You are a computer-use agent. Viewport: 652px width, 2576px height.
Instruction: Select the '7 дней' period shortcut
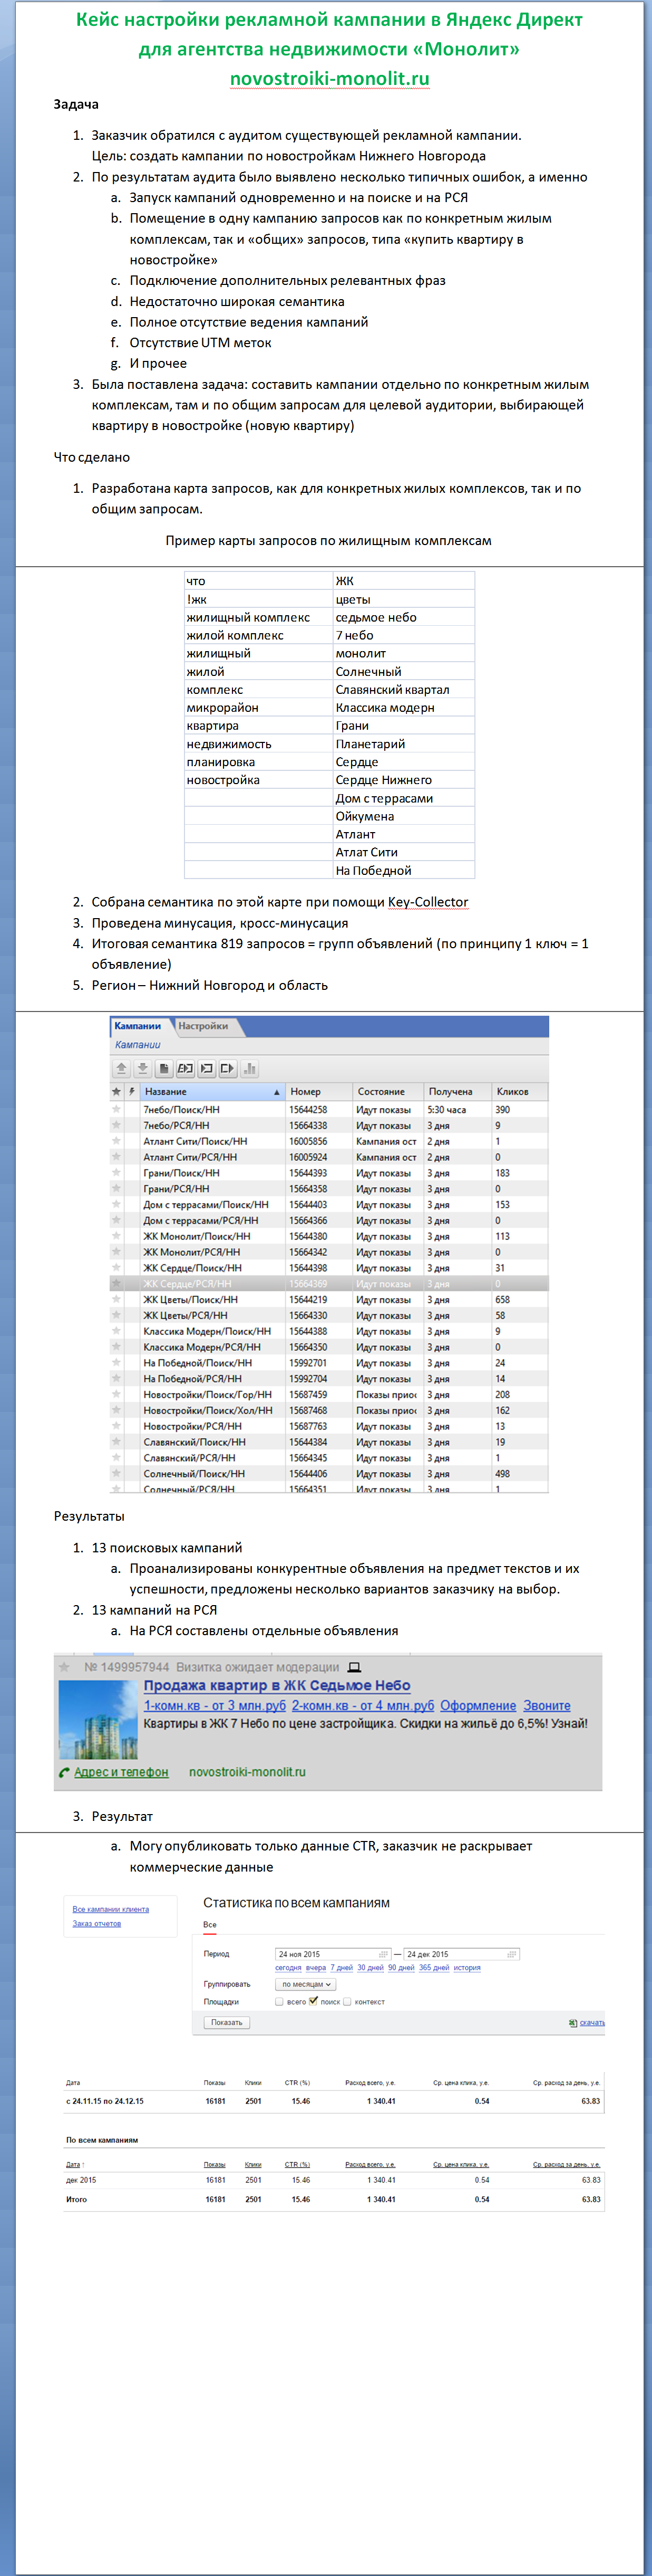[342, 1968]
